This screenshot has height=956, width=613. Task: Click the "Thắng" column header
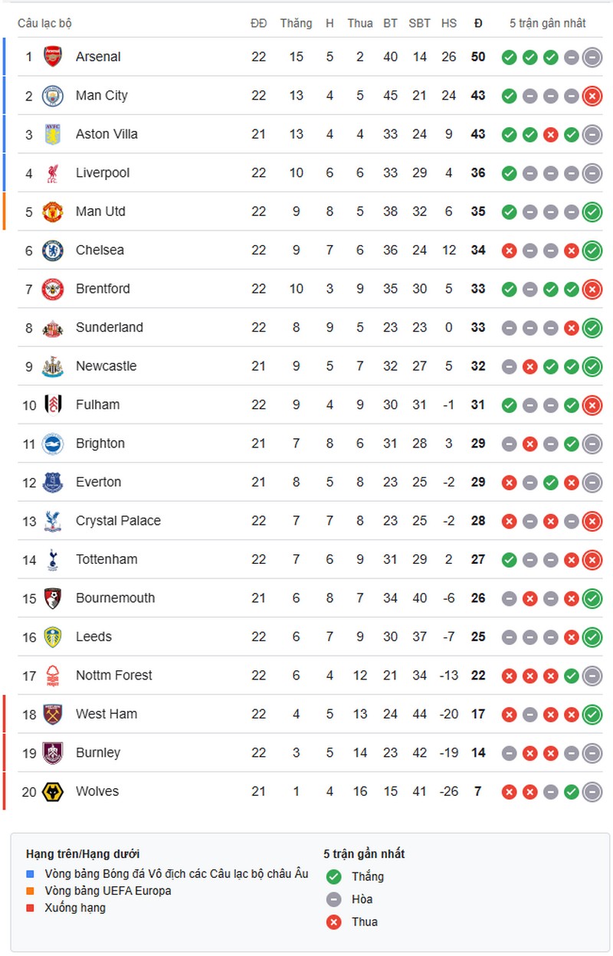(x=296, y=23)
